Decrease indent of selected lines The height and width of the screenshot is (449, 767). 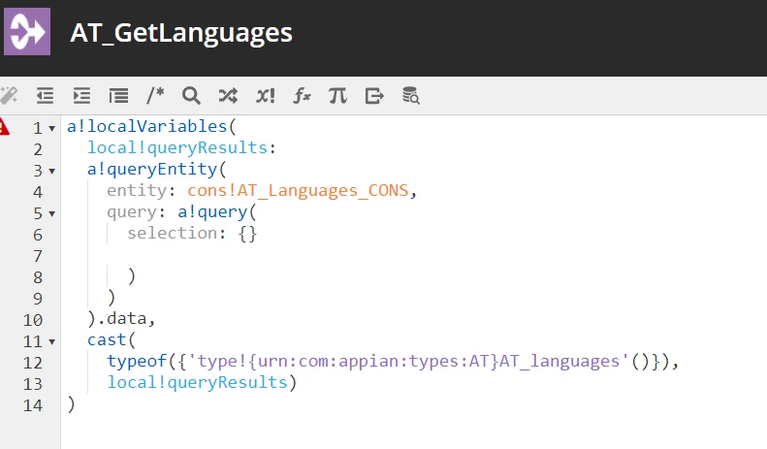tap(45, 95)
